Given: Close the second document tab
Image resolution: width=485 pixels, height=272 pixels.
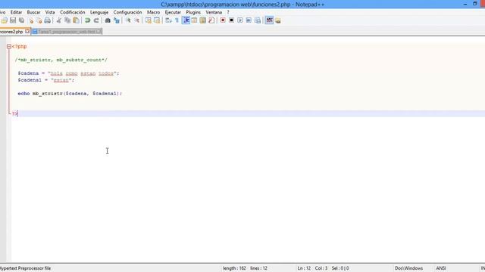Looking at the screenshot, I should (x=99, y=32).
